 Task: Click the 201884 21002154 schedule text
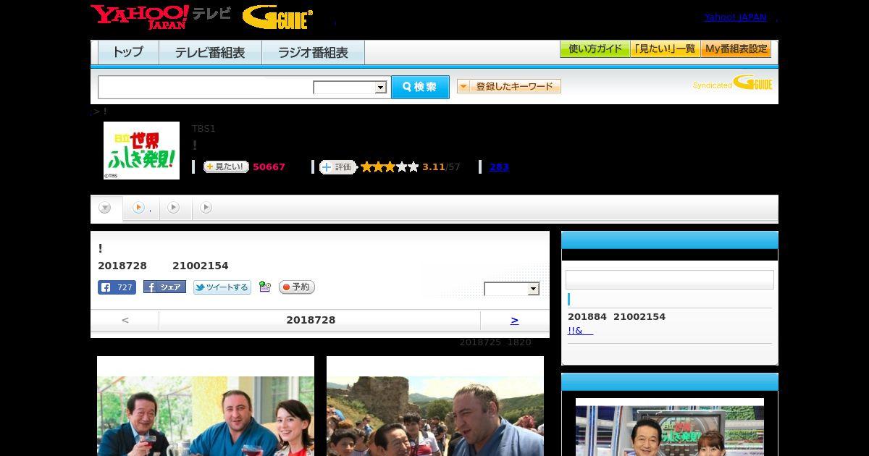point(616,316)
